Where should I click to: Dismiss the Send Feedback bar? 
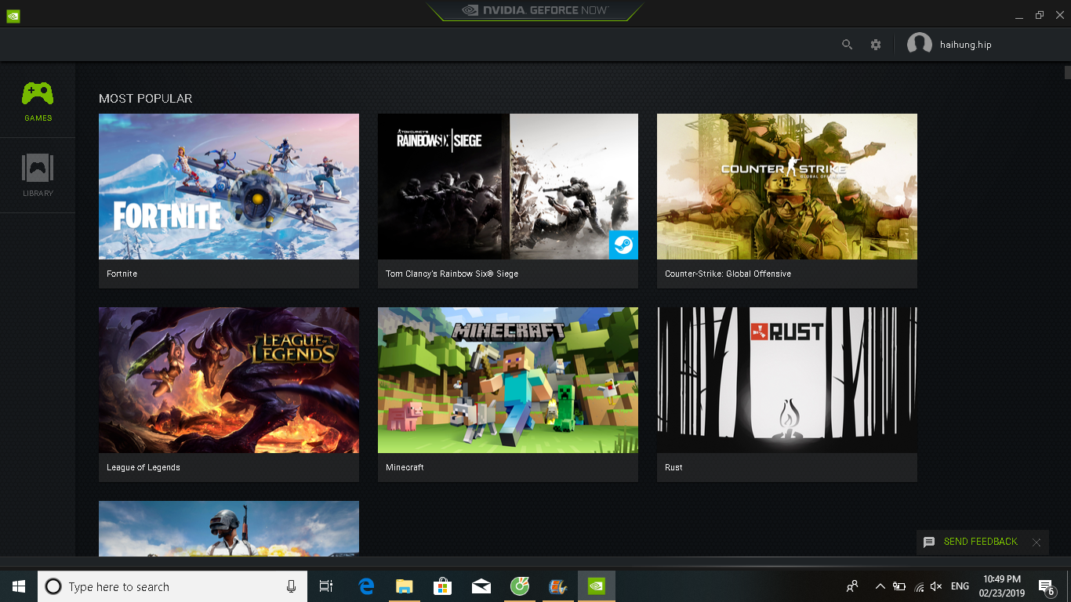[1037, 542]
